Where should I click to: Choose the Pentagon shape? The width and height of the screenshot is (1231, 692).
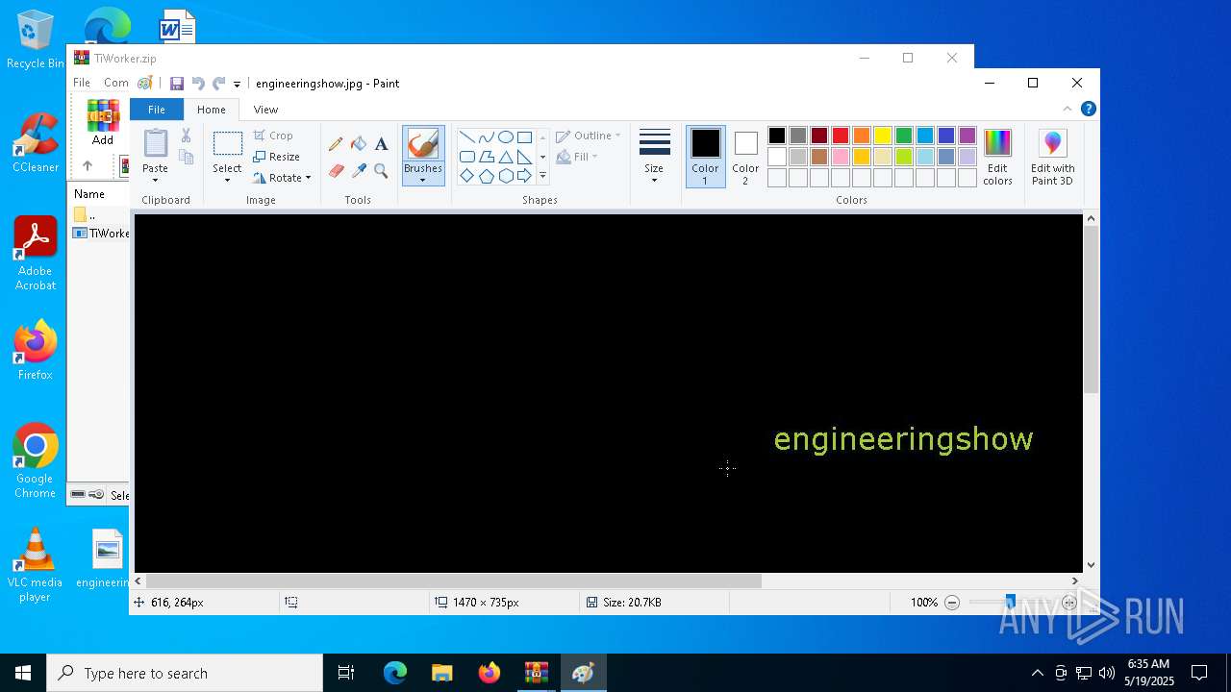click(486, 176)
